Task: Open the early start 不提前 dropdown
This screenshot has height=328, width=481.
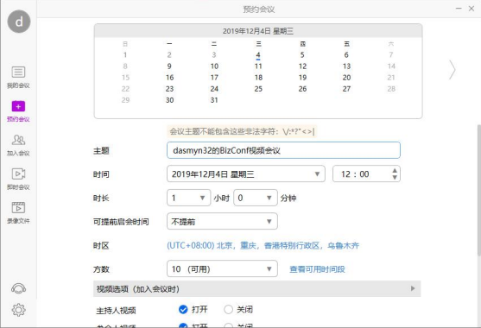Action: pyautogui.click(x=222, y=221)
